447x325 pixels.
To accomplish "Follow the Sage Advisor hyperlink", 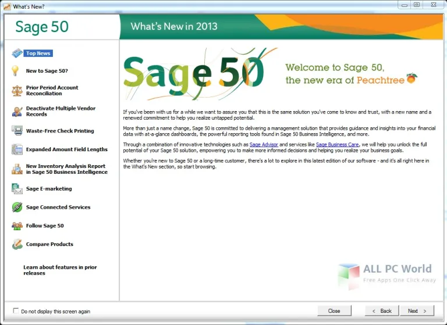I will click(264, 144).
